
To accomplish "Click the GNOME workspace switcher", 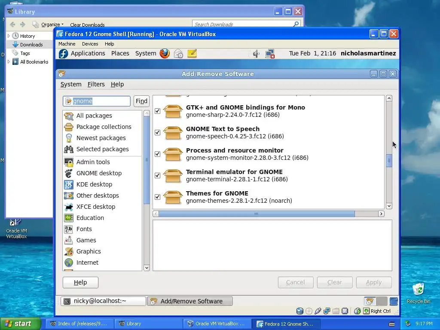I will click(376, 301).
